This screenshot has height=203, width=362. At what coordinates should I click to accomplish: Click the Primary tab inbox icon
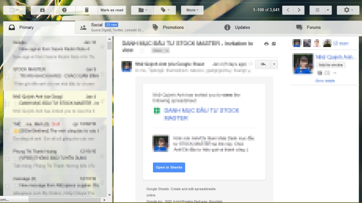(12, 27)
